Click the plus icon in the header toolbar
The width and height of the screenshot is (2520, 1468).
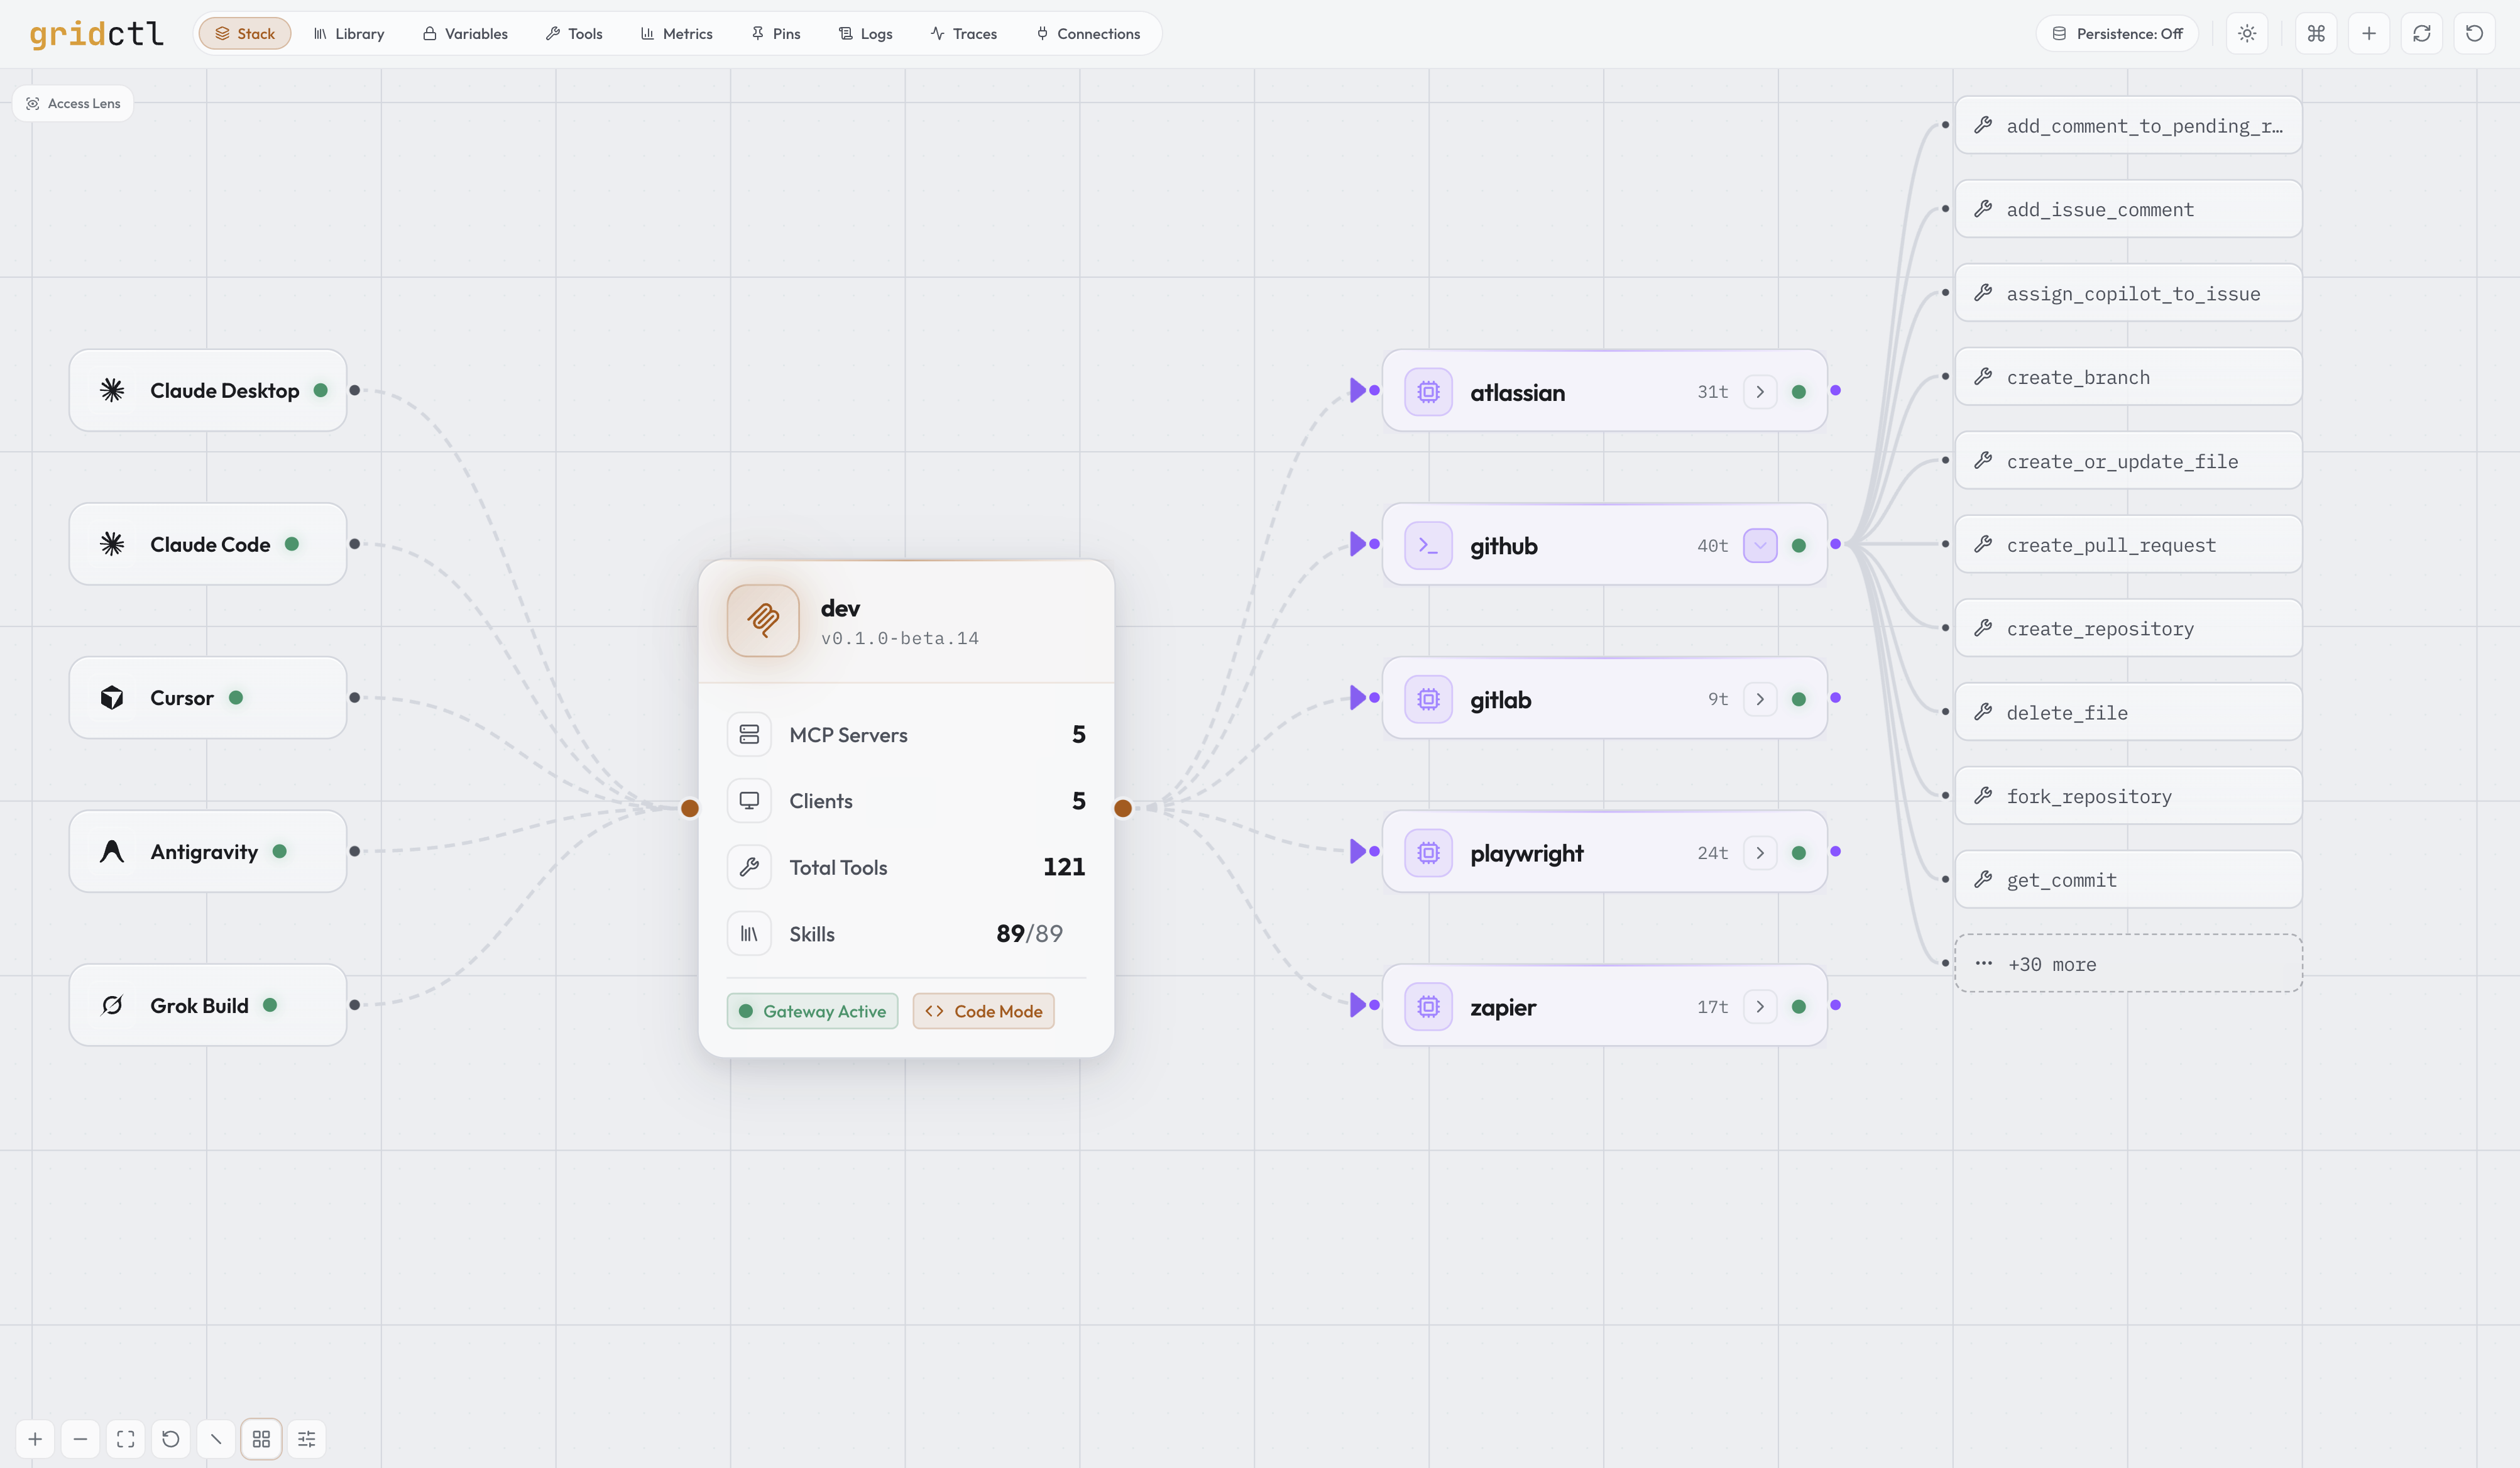coord(2369,34)
